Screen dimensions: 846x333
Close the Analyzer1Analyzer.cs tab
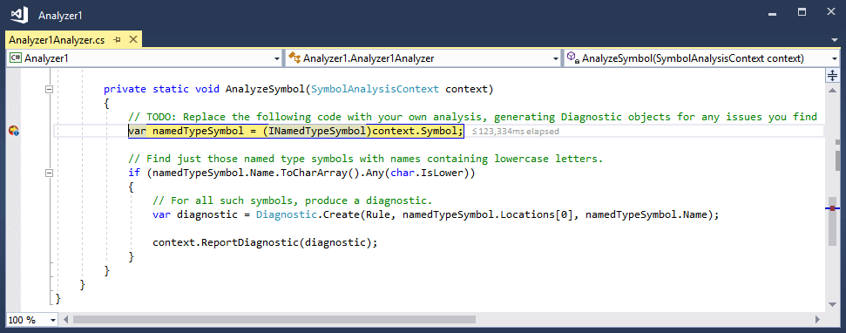point(133,39)
